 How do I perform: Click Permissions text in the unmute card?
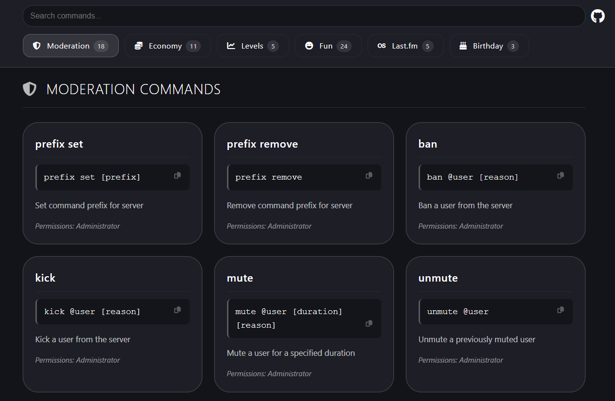tap(461, 360)
